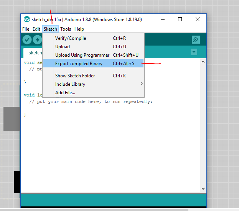Click the editor scrollbar down arrow
The image size is (239, 211).
203,189
